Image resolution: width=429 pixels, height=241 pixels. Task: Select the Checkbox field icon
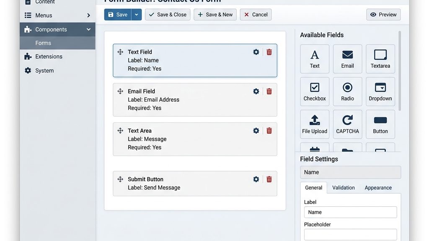click(315, 91)
